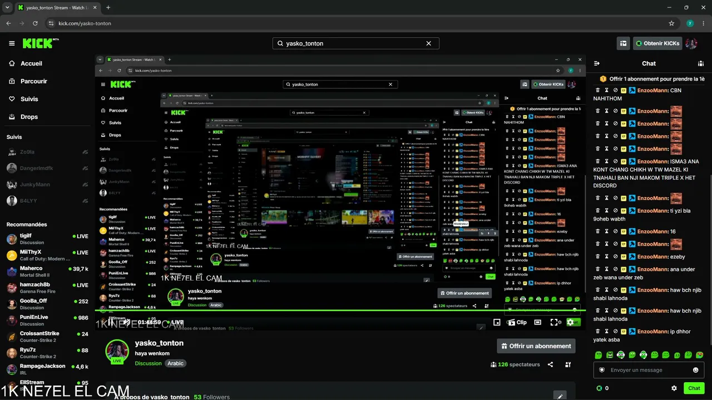The width and height of the screenshot is (712, 400).
Task: Open recommended channel tigiif
Action: 47,239
